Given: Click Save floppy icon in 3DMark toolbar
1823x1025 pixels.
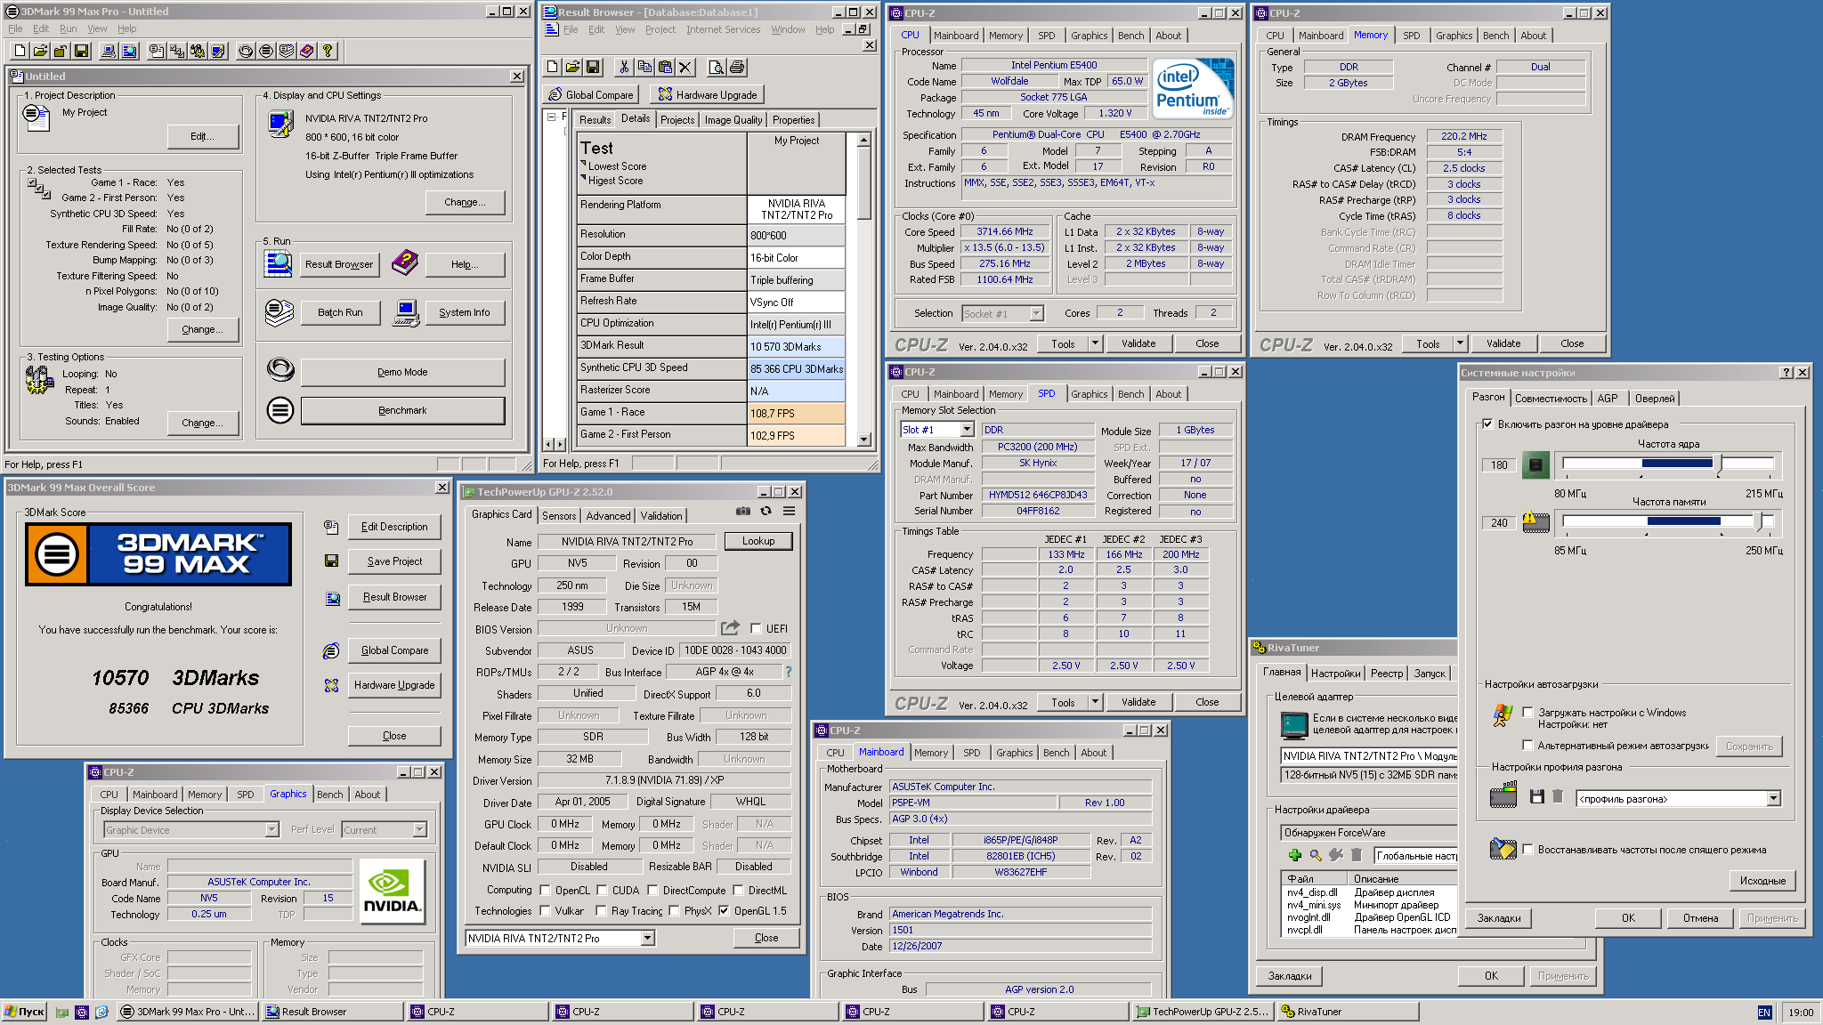Looking at the screenshot, I should click(81, 51).
